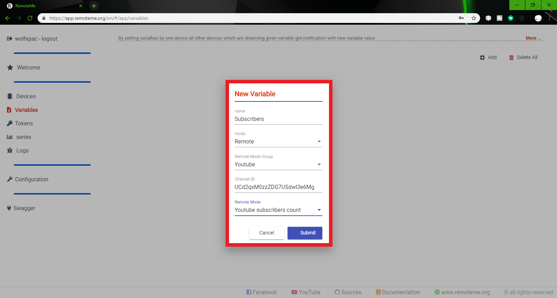The height and width of the screenshot is (298, 557).
Task: Click the Tokens key icon
Action: 10,123
